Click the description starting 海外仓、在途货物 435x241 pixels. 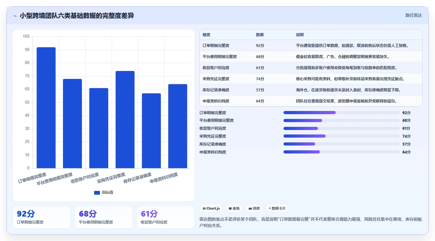(x=348, y=90)
